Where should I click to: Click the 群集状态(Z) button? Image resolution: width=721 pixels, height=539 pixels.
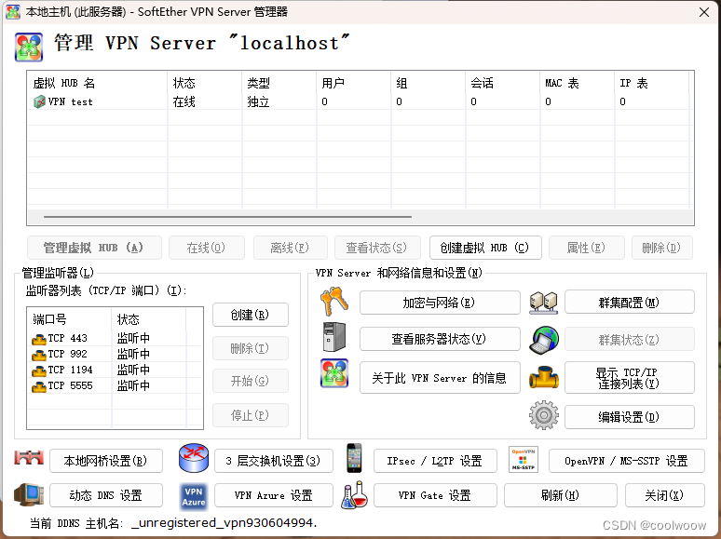point(629,339)
